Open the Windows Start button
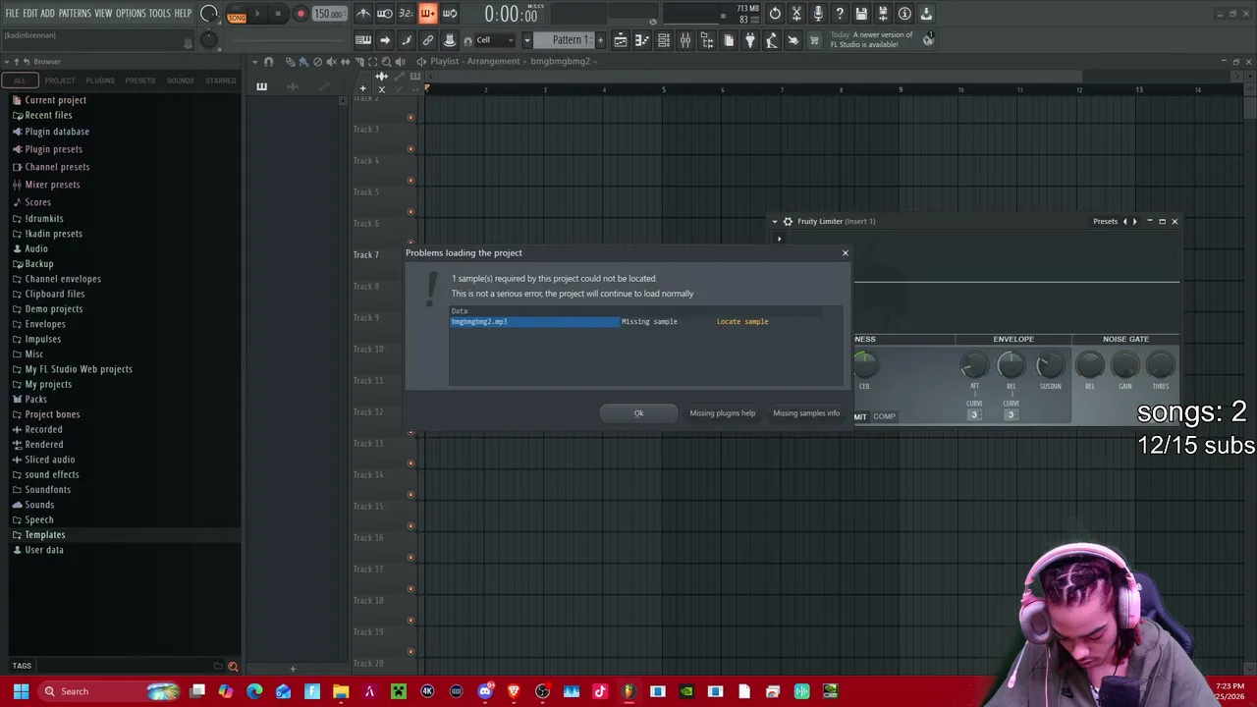Screen dimensions: 1257x707 (x=20, y=691)
